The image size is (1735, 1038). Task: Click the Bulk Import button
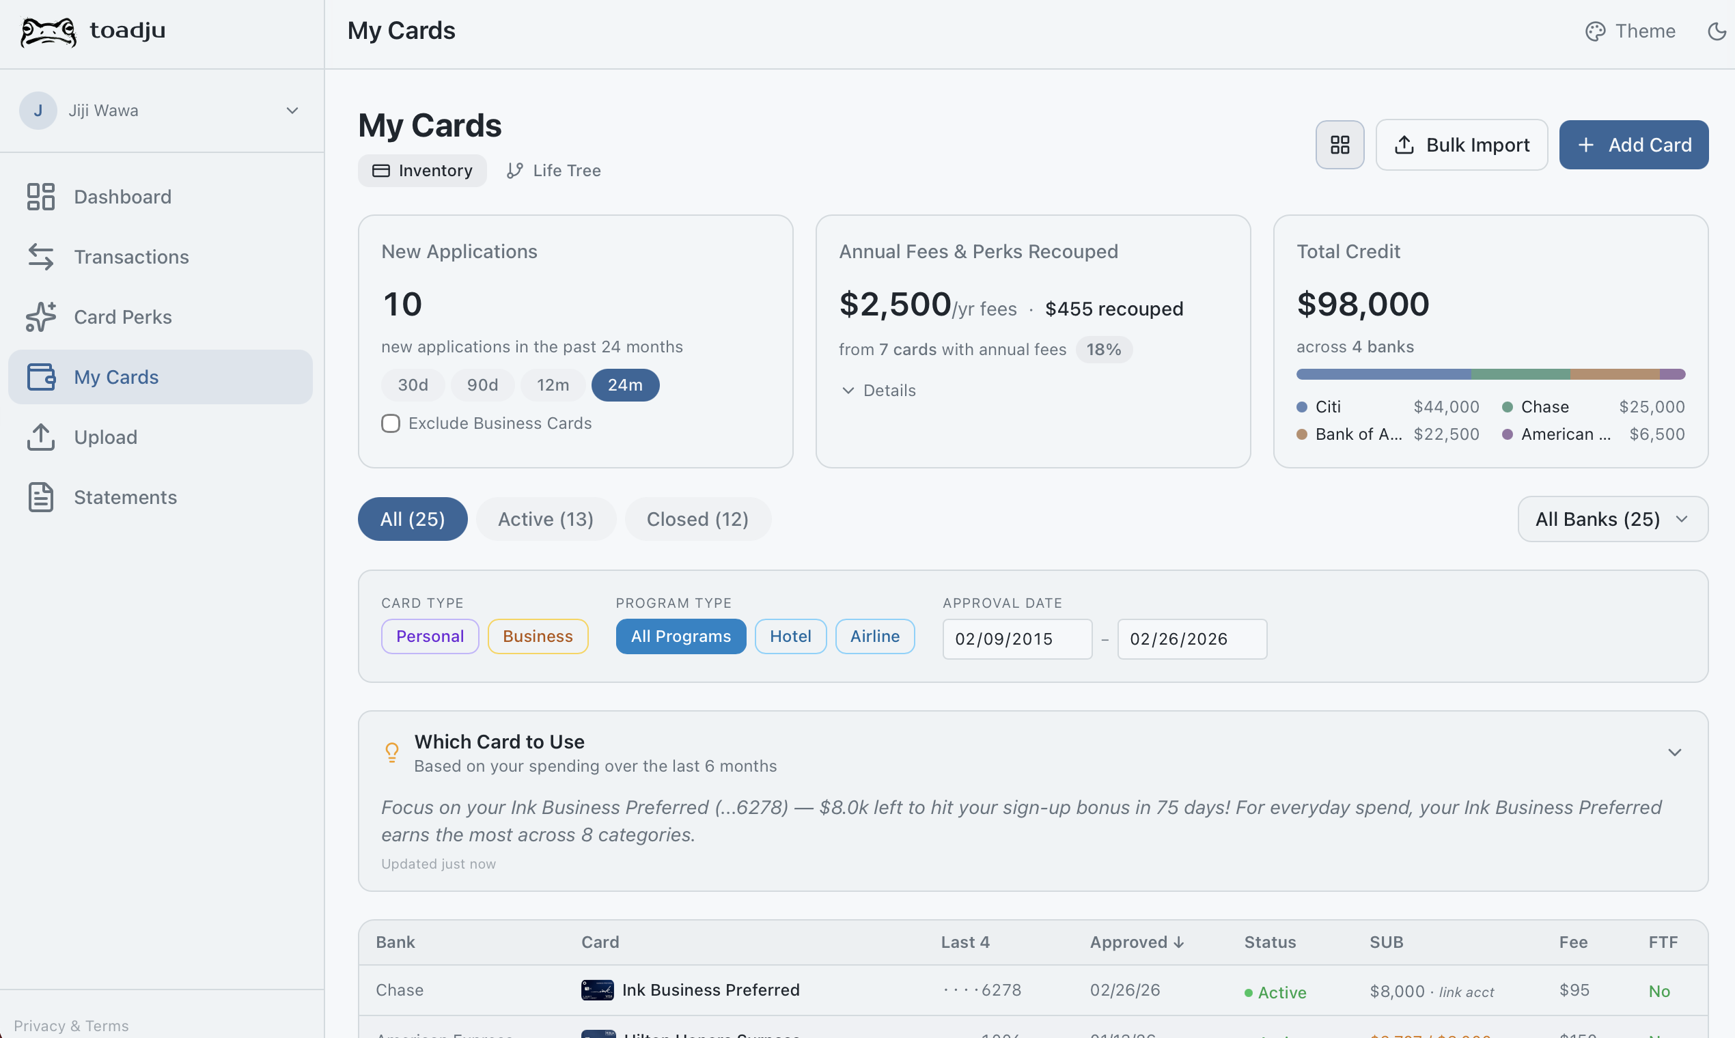[1461, 145]
